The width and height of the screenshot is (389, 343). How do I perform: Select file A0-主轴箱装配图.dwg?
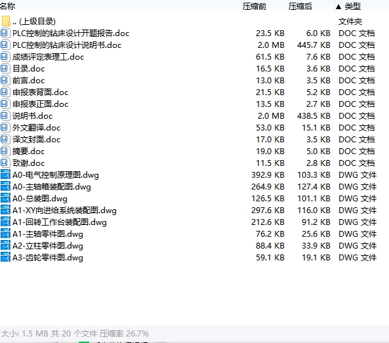coord(52,187)
